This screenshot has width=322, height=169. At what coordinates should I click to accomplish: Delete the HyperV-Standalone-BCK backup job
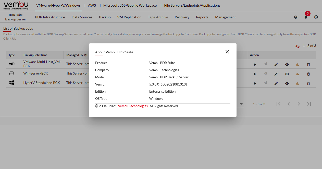308,83
